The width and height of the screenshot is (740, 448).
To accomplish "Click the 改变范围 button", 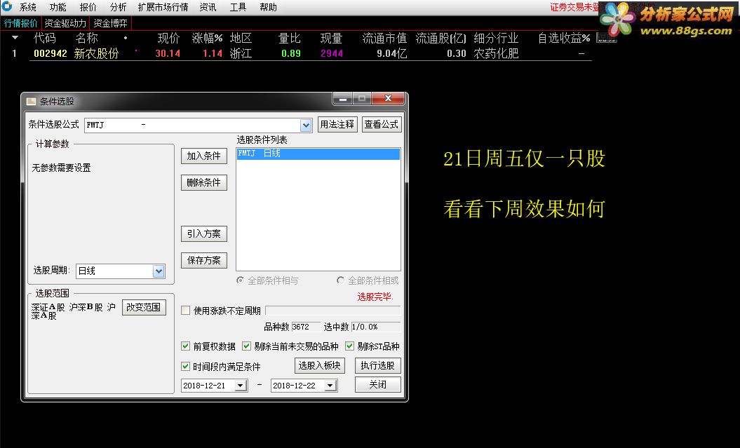I will tap(143, 306).
